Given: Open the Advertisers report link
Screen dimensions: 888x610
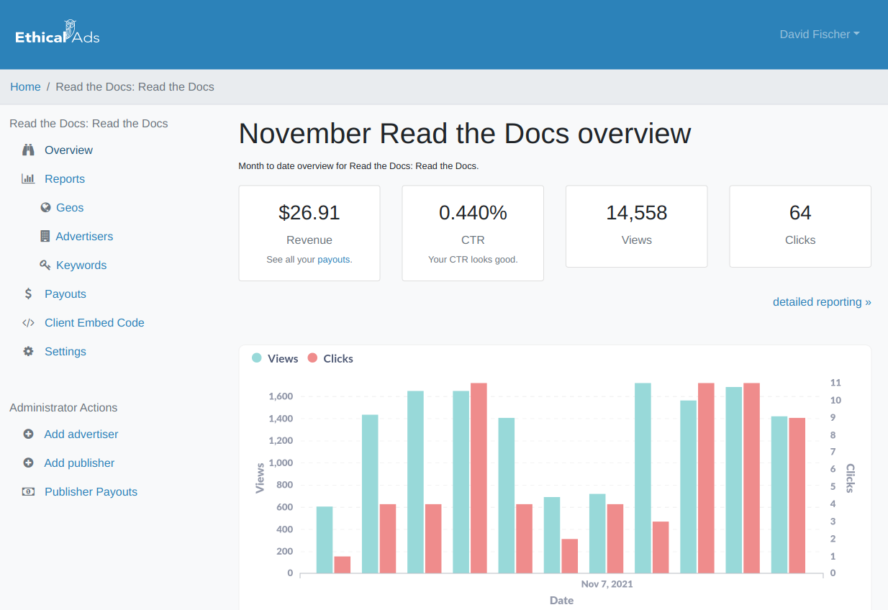Looking at the screenshot, I should [84, 237].
